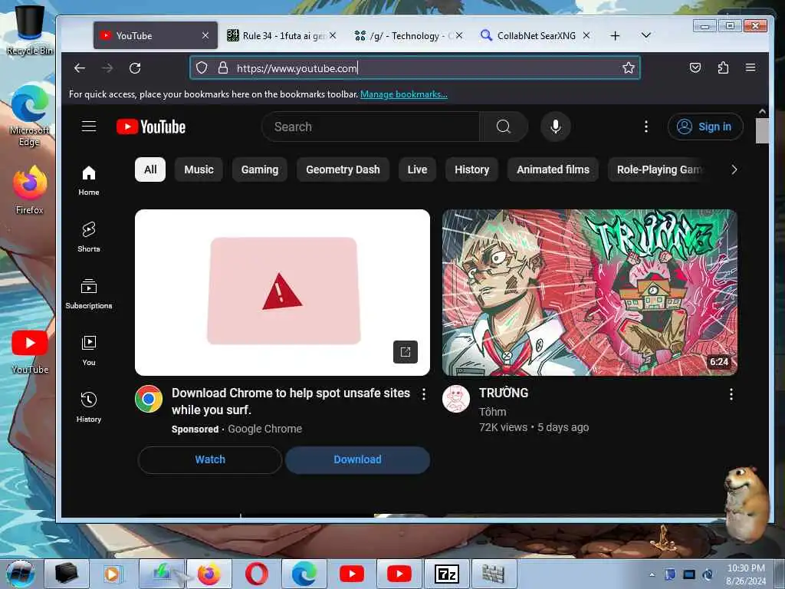The height and width of the screenshot is (589, 785).
Task: Click the search magnifier button
Action: coord(504,127)
